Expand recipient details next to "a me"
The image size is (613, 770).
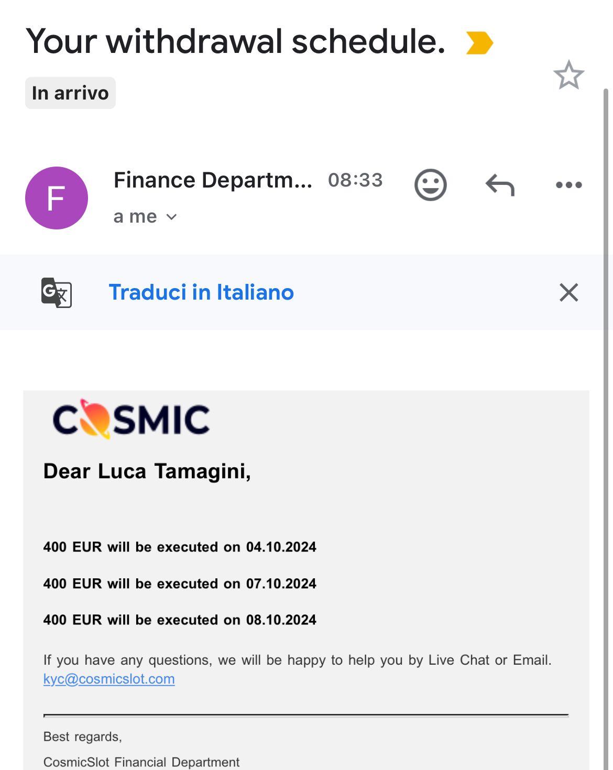tap(171, 217)
